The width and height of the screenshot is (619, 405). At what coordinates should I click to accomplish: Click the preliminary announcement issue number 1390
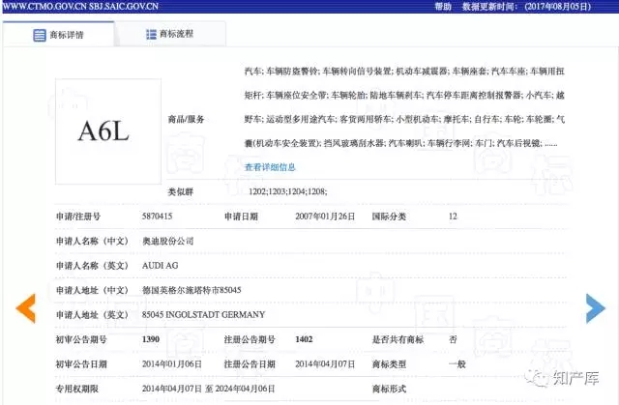coord(150,339)
